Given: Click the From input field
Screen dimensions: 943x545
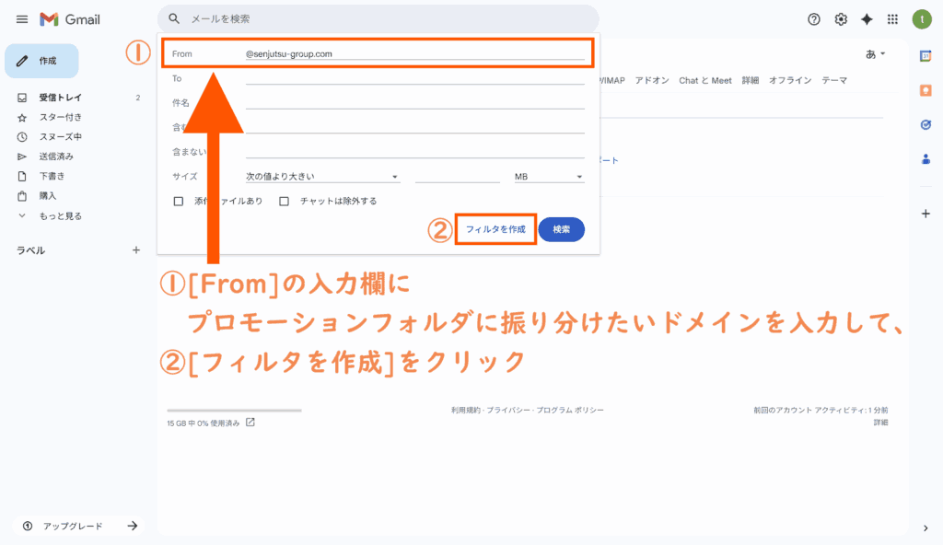Looking at the screenshot, I should [x=414, y=53].
